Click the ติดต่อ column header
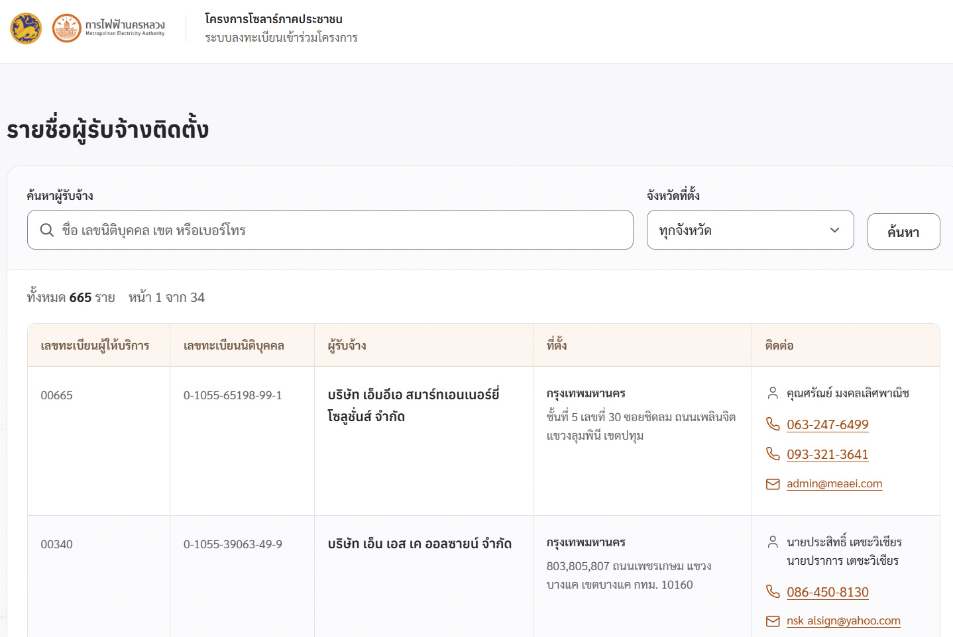Image resolution: width=953 pixels, height=637 pixels. (779, 346)
